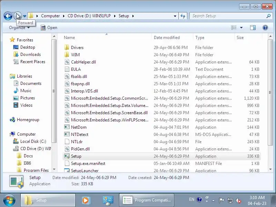Click the Windows Start orb
The width and height of the screenshot is (276, 207).
point(9,200)
